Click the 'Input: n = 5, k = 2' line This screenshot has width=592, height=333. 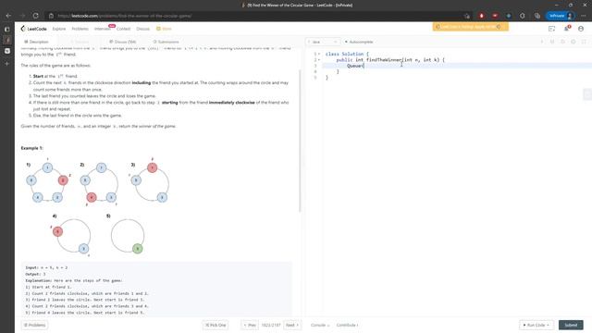[x=46, y=267]
